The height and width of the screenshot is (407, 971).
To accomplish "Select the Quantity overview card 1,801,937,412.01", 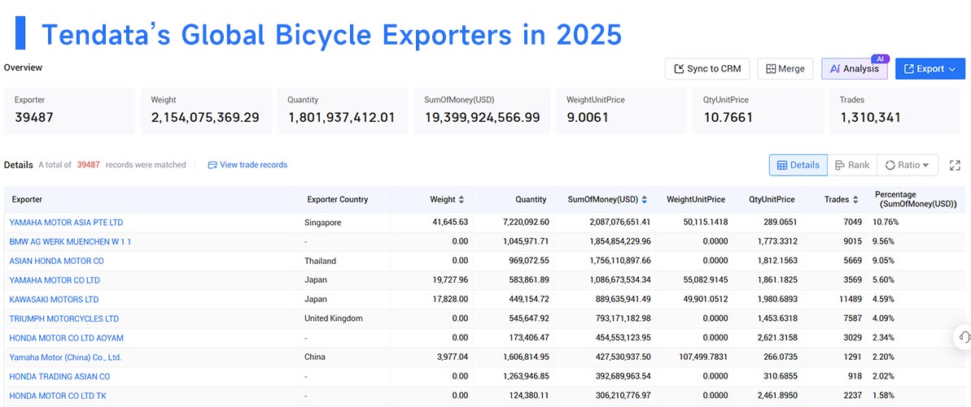I will tap(343, 110).
